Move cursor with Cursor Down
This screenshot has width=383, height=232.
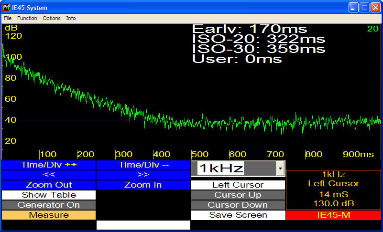(x=238, y=205)
